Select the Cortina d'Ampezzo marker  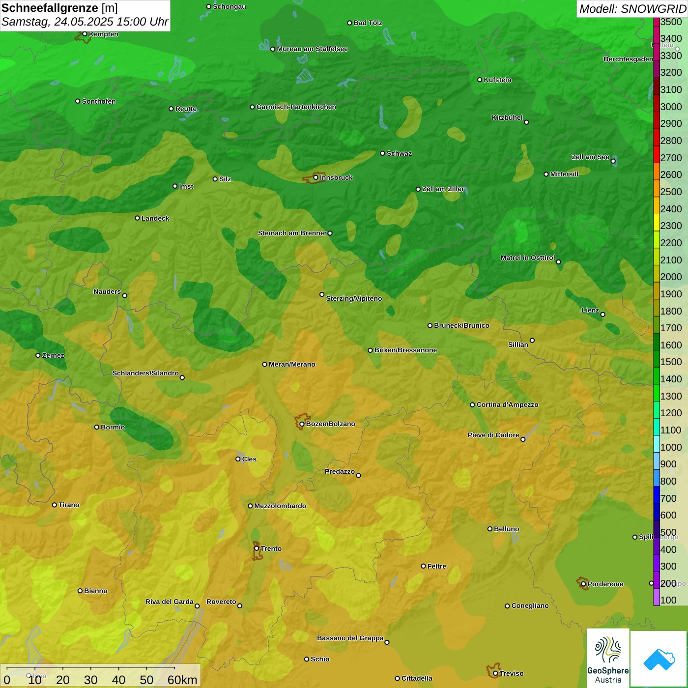coord(472,405)
